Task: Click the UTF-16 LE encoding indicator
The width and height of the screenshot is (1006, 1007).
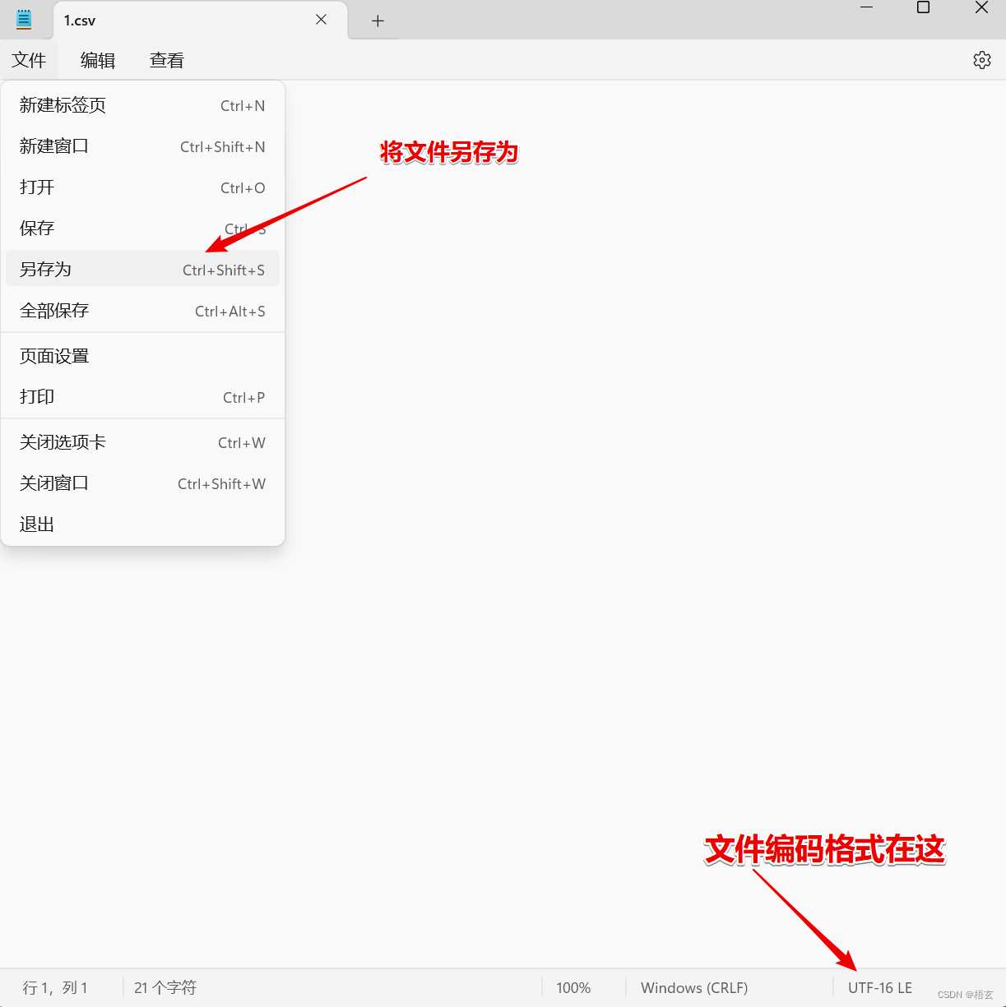Action: point(879,987)
